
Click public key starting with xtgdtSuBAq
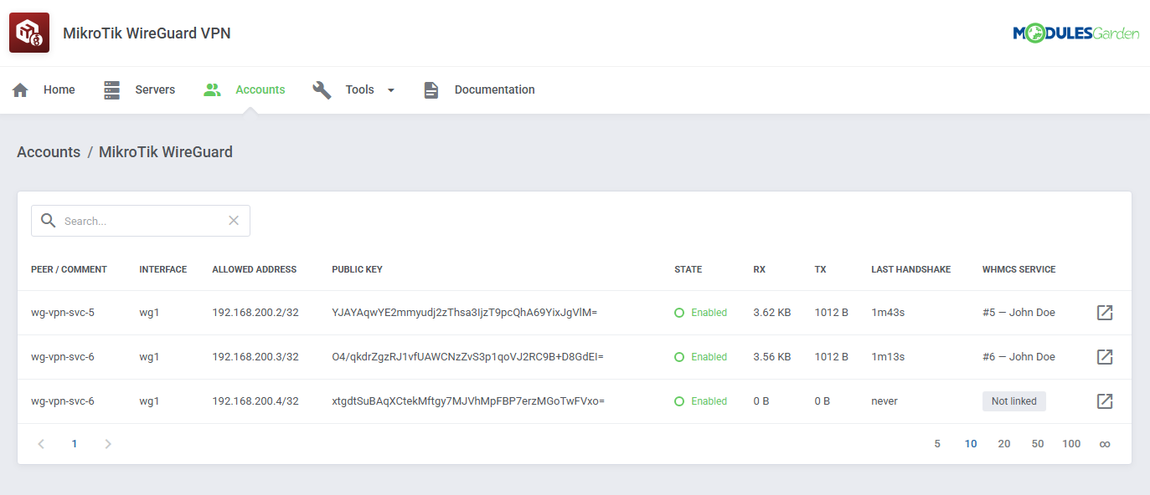tap(468, 401)
